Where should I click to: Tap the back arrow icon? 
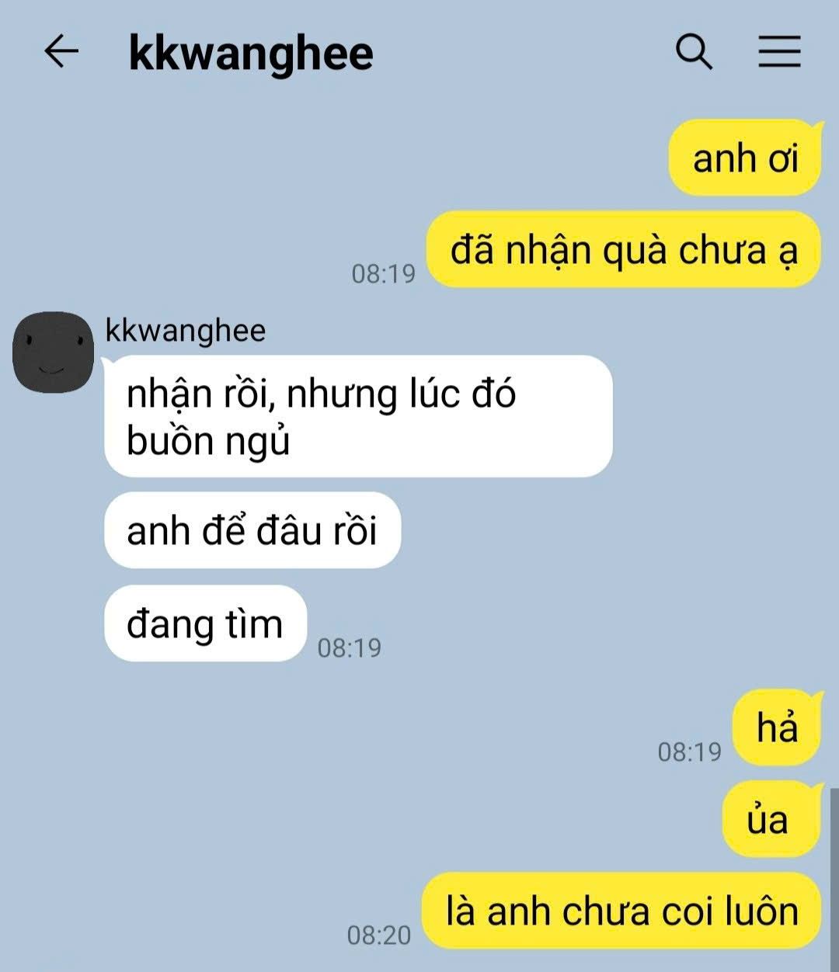[61, 52]
